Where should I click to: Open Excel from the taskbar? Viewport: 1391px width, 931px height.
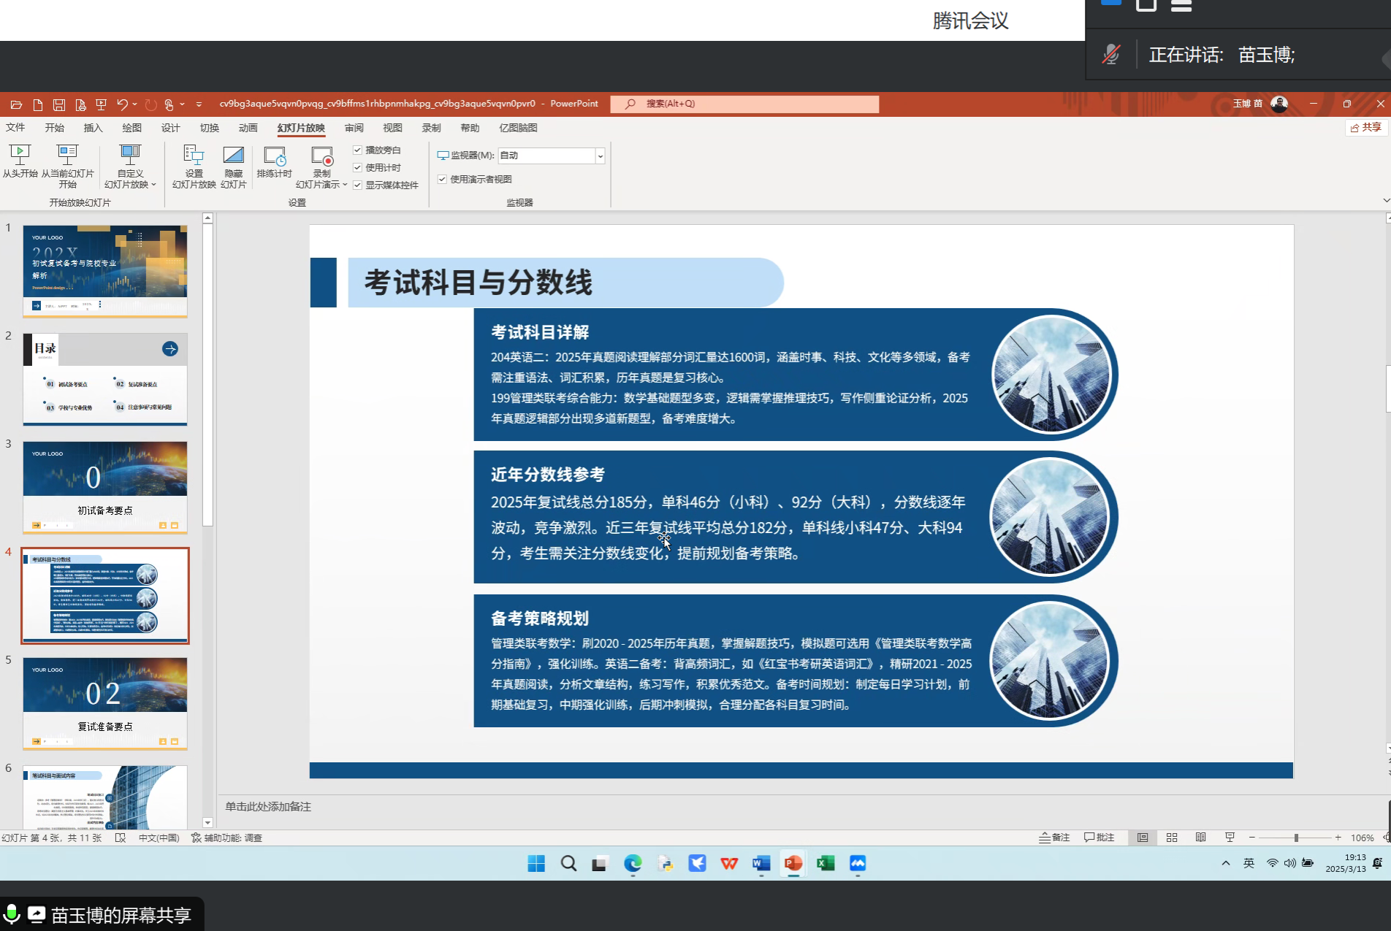pos(826,864)
